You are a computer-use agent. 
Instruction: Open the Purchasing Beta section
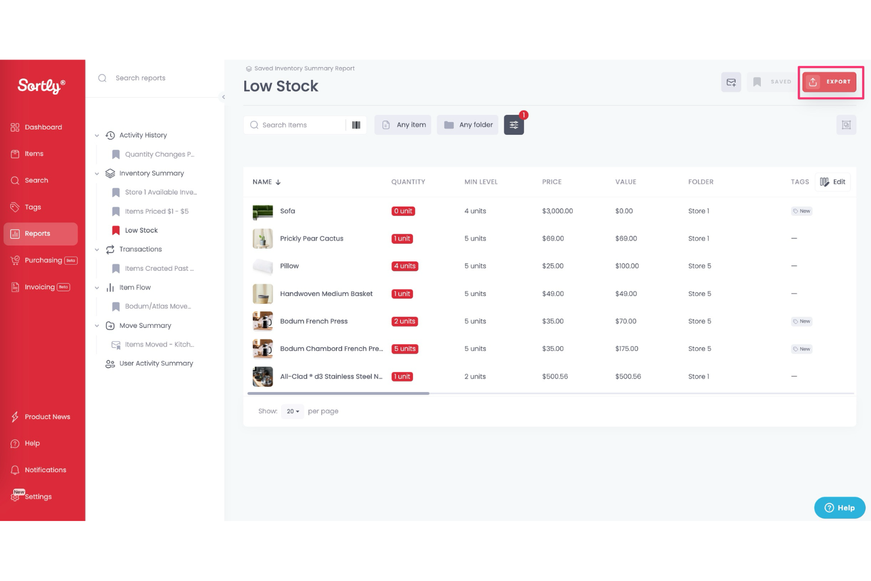click(43, 260)
